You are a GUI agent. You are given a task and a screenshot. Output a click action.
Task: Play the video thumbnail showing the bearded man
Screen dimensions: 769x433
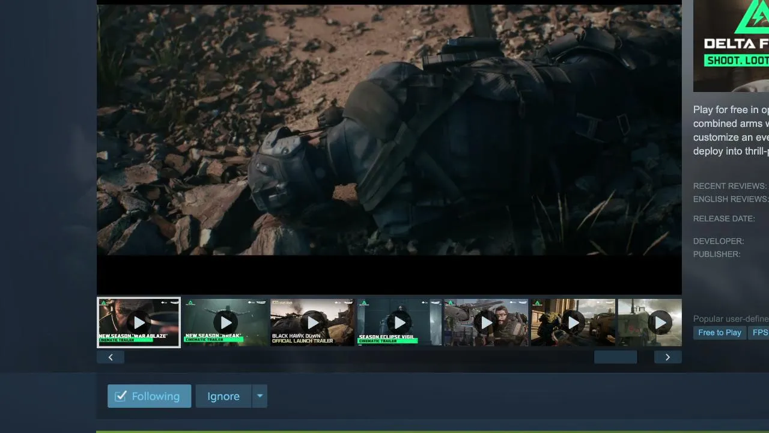[486, 322]
